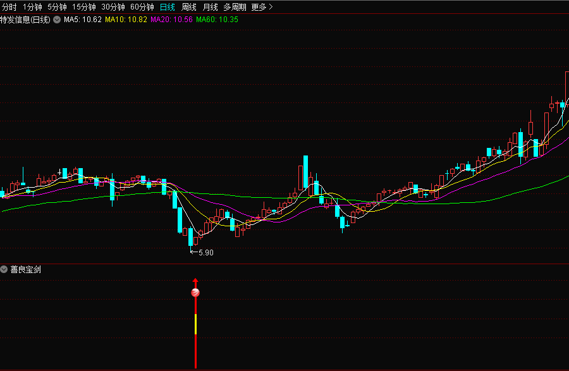Click the yellow segment of signal bar
The image size is (569, 371).
pyautogui.click(x=195, y=324)
